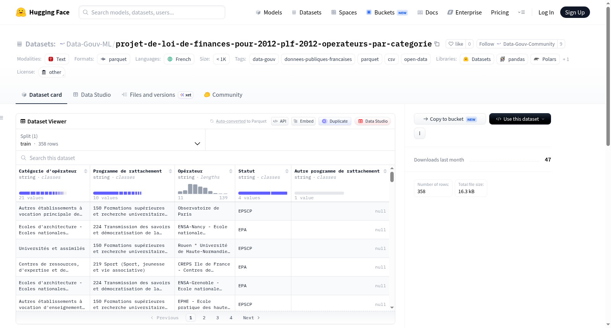611x328 pixels.
Task: Click the Sign Up button
Action: 575,12
